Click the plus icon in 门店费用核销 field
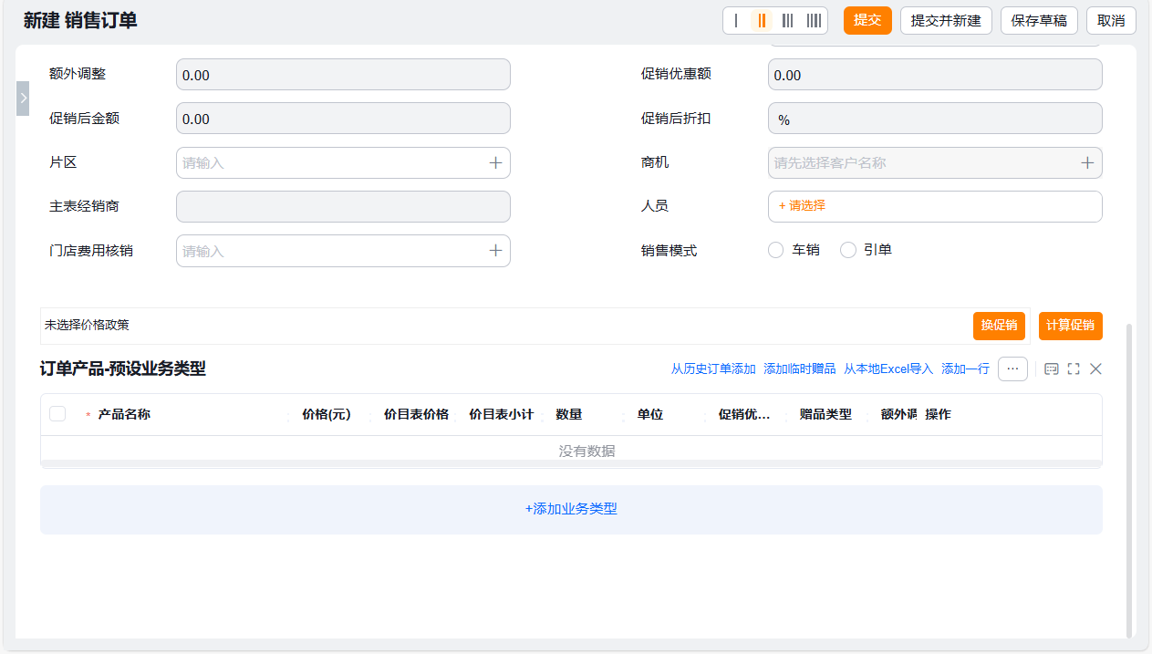This screenshot has height=654, width=1152. coord(495,250)
